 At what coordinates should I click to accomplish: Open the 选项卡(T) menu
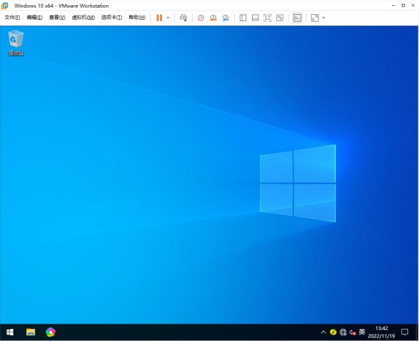tap(112, 18)
